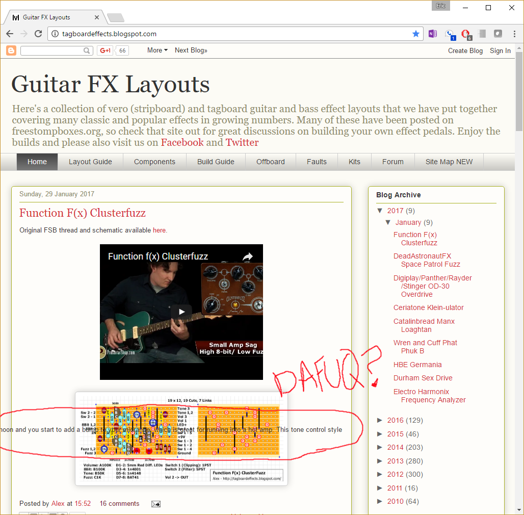Click the orange Blogger logo icon
Screen dimensions: 524x515
tap(11, 50)
